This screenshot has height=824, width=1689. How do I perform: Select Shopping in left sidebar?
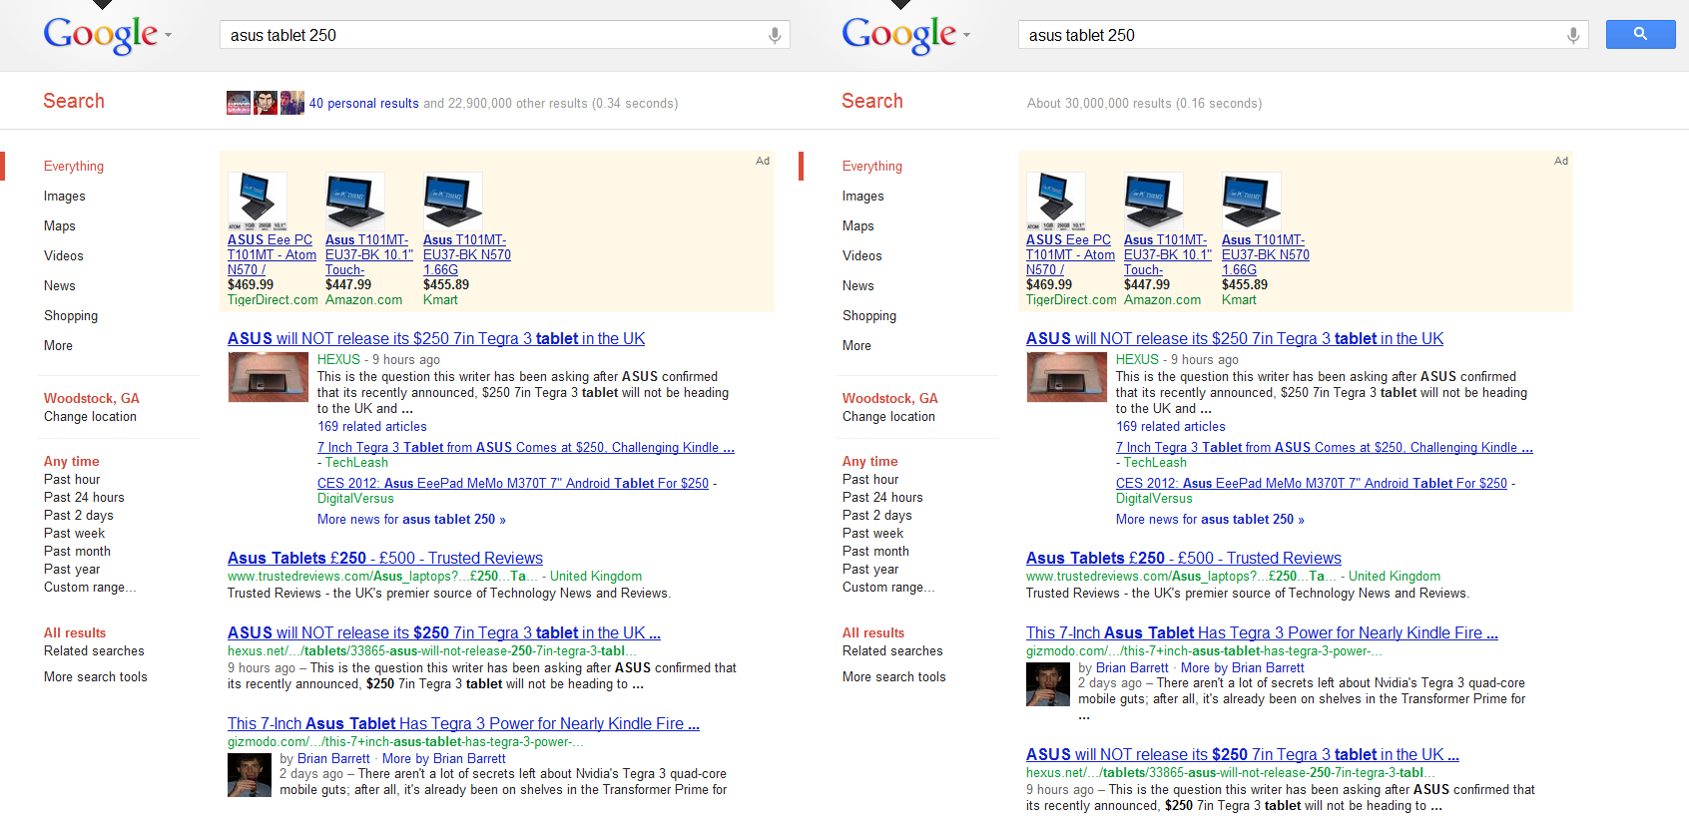click(71, 316)
